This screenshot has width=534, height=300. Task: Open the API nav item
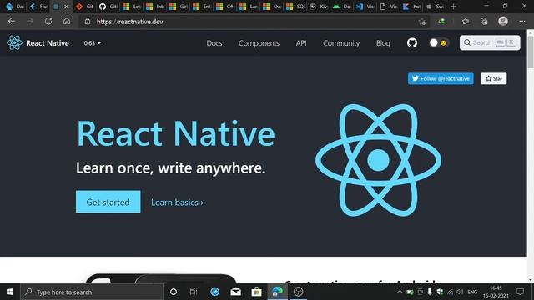(301, 43)
